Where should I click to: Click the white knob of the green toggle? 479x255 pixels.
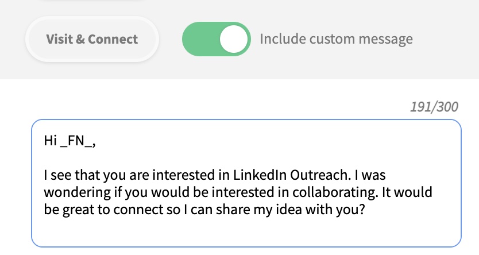pos(234,39)
